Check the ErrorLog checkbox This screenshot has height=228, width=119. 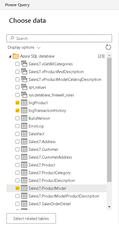(17, 126)
